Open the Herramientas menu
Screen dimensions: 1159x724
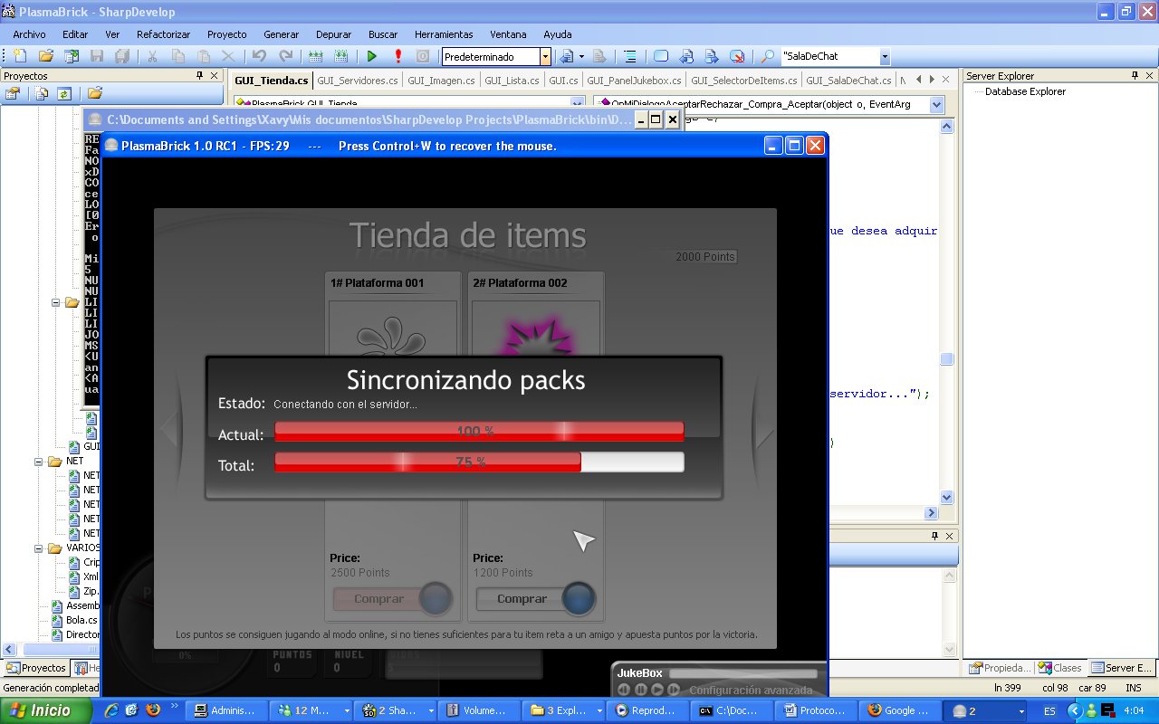pyautogui.click(x=444, y=34)
